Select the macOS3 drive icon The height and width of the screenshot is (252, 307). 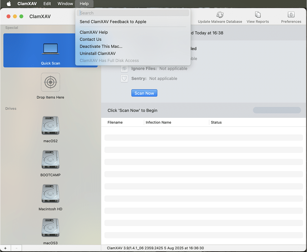[x=50, y=228]
